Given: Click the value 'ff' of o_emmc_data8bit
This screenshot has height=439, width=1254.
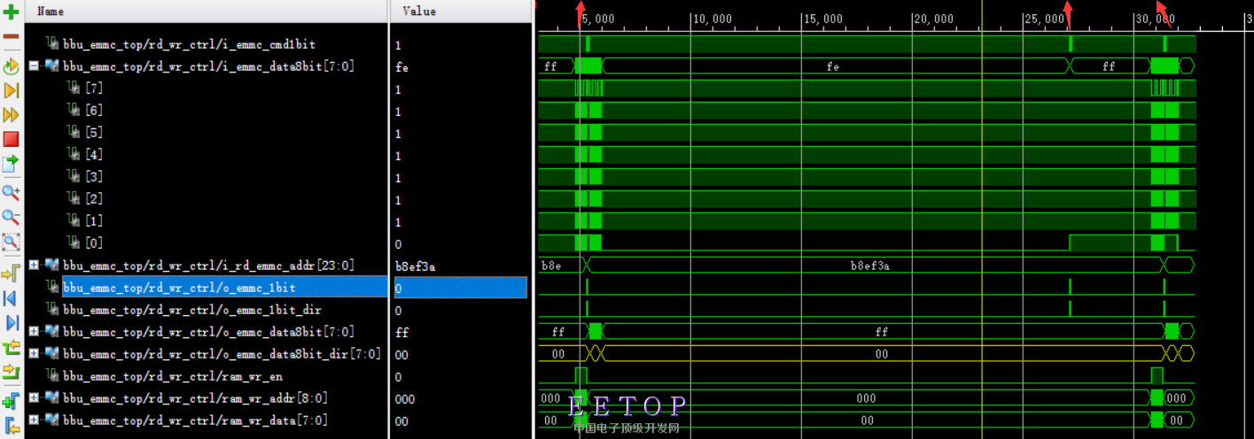Looking at the screenshot, I should point(401,332).
